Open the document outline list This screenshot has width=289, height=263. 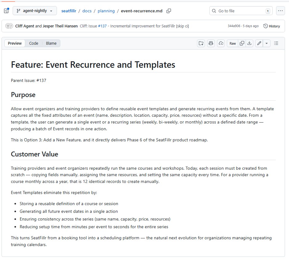(x=276, y=43)
